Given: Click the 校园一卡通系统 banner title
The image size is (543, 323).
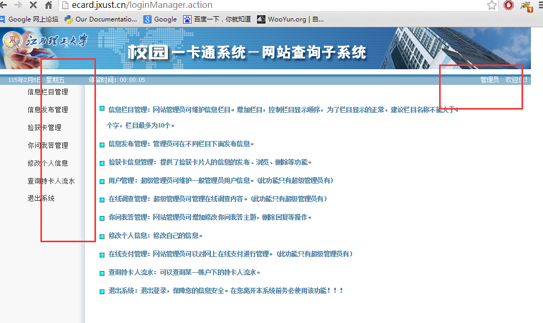Looking at the screenshot, I should pyautogui.click(x=247, y=52).
